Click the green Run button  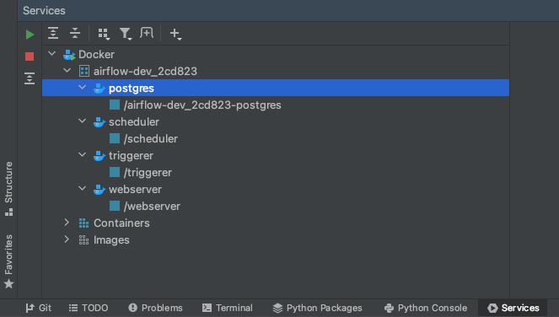click(x=30, y=35)
